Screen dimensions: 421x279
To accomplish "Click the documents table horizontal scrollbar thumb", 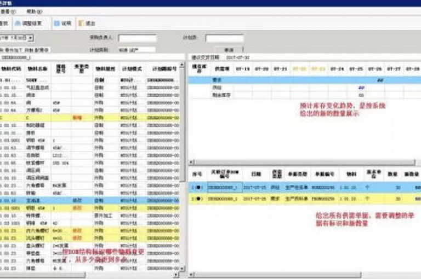I will (x=277, y=275).
